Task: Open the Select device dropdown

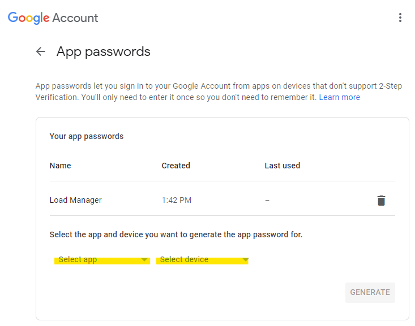Action: coord(202,260)
